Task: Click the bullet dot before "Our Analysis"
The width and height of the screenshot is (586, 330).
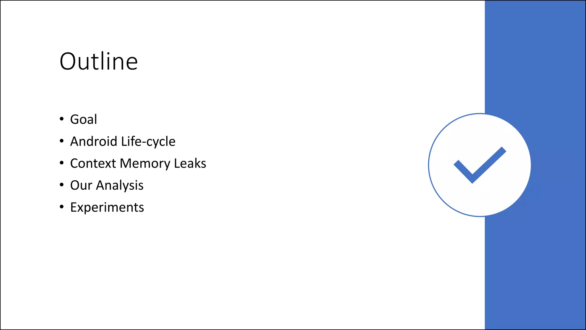Action: 62,185
